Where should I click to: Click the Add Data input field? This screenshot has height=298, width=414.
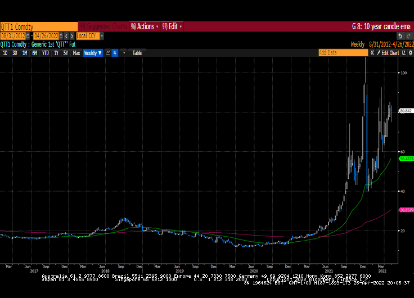pos(343,53)
